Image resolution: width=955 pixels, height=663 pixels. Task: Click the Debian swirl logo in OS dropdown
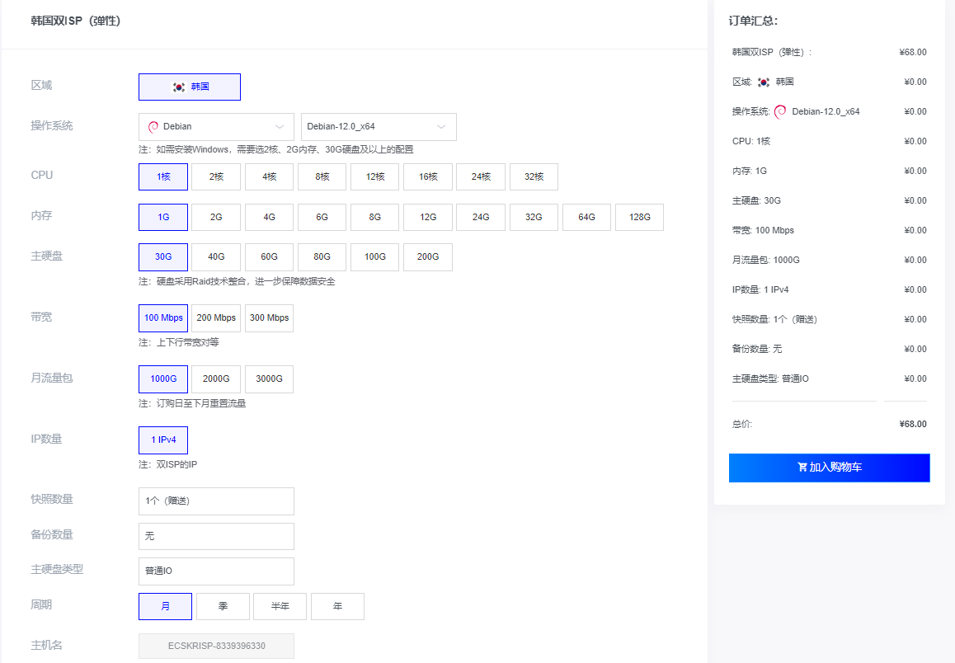tap(153, 127)
